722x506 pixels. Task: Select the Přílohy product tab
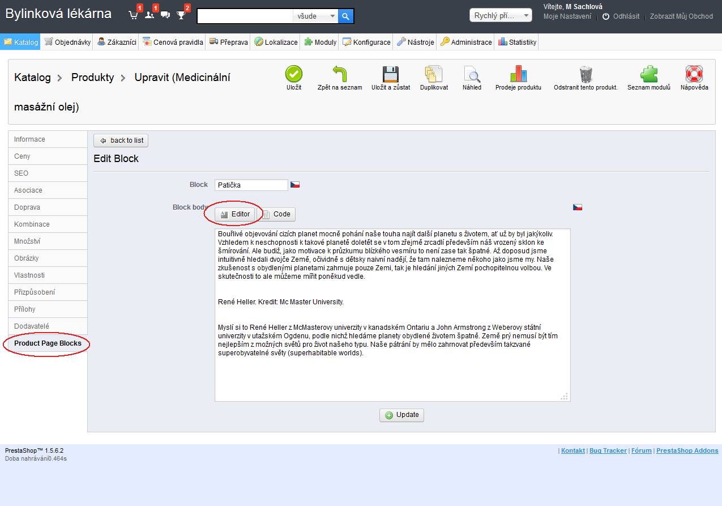tap(48, 309)
